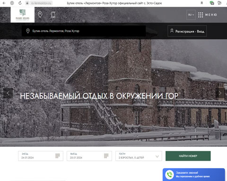Open calendar icon in ВЫЕЗД field

click(106, 156)
